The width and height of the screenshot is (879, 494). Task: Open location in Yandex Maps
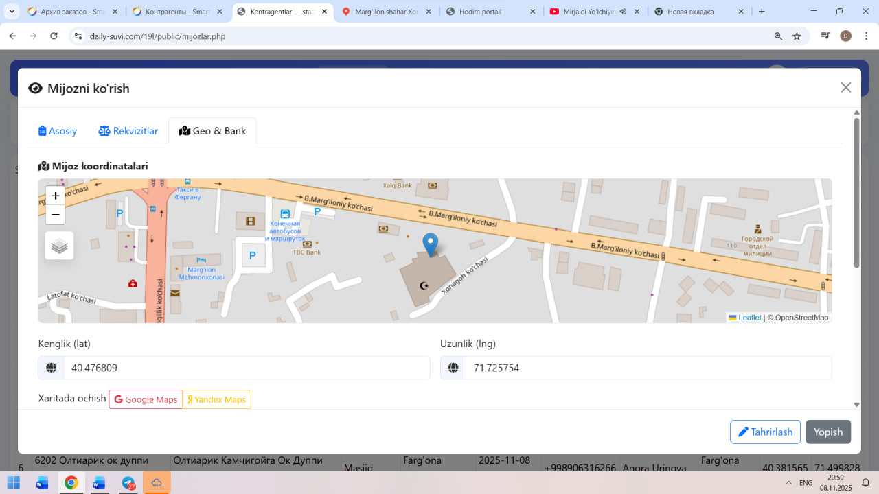point(217,399)
